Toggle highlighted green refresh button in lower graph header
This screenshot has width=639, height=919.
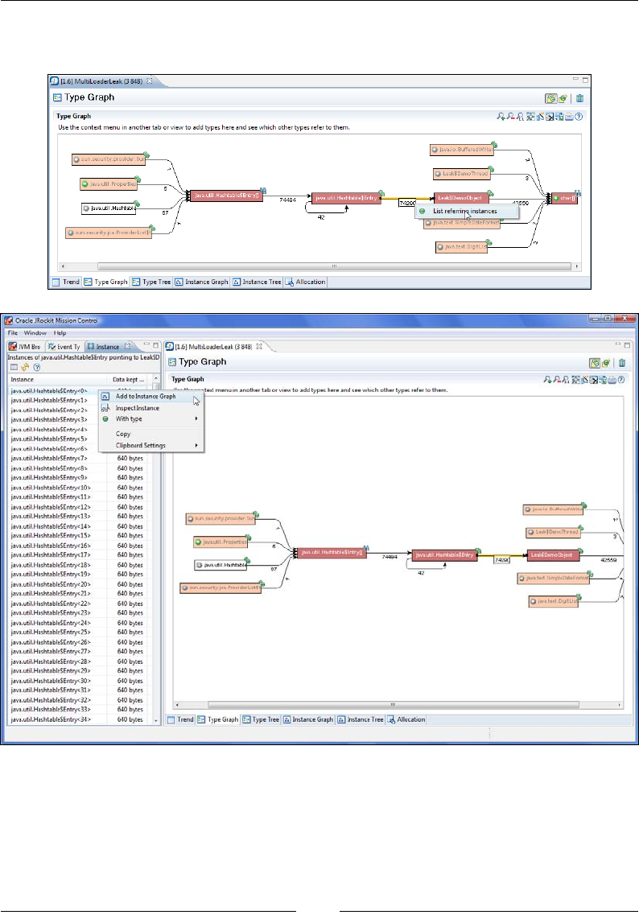pos(595,363)
